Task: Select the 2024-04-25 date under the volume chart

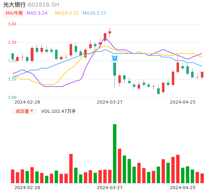Action: tap(183, 188)
